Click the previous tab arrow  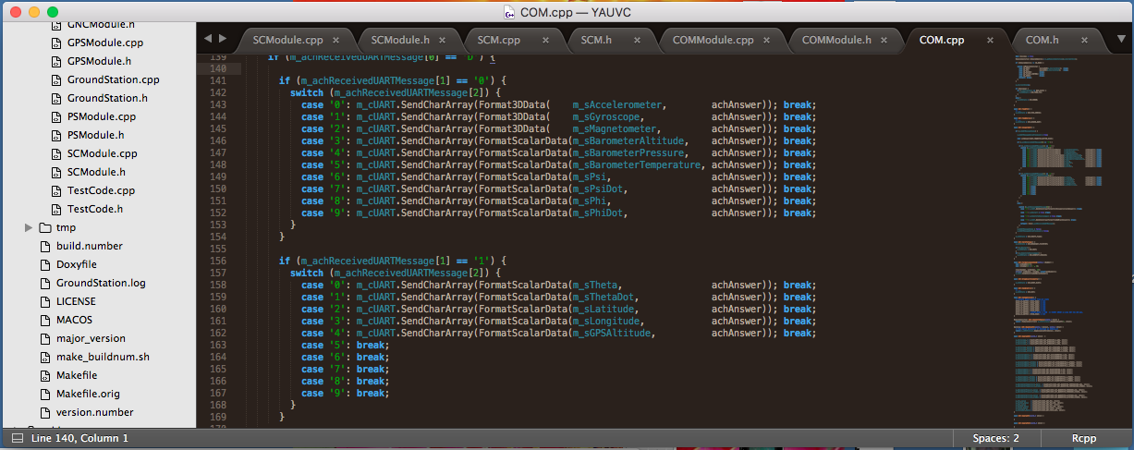pos(208,38)
